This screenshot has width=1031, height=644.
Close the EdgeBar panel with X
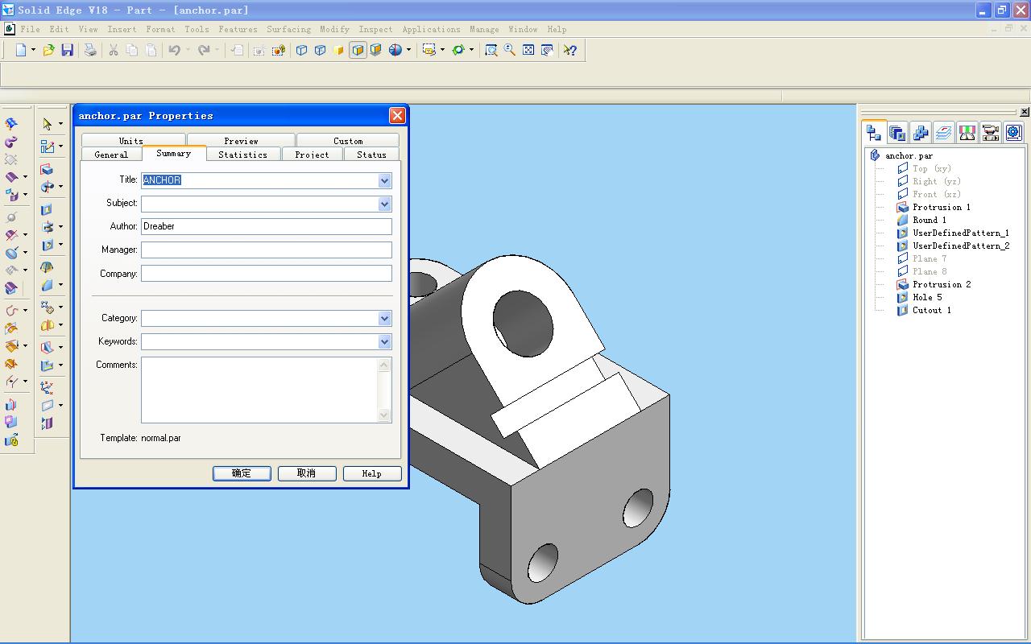pos(1024,112)
